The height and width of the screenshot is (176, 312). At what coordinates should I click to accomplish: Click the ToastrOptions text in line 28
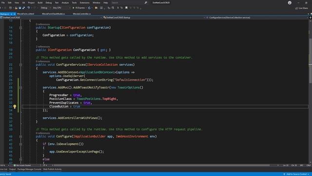[129, 88]
